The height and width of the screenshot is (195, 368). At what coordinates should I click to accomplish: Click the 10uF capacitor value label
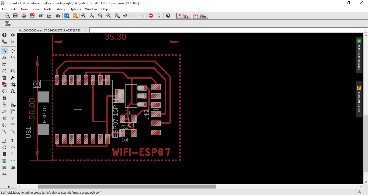(x=128, y=112)
